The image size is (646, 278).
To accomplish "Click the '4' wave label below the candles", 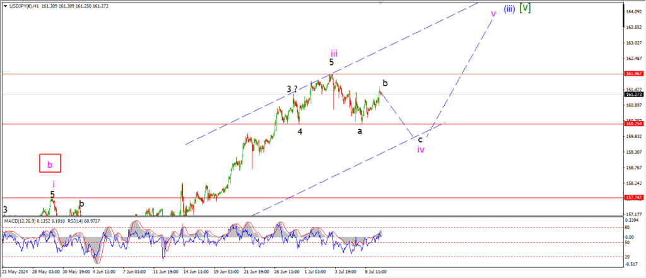I will coord(300,132).
